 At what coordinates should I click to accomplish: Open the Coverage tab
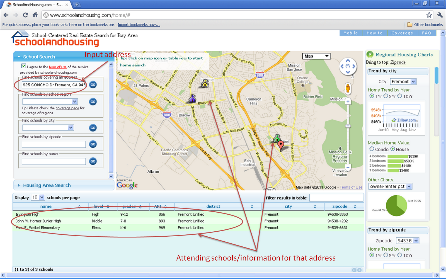[x=402, y=33]
